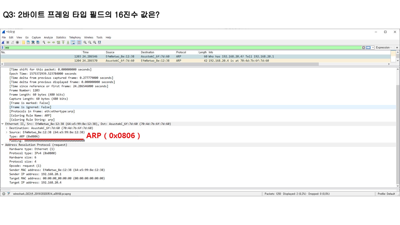Reset text size to normal
Viewport: 400px width, 225px height.
(x=95, y=42)
